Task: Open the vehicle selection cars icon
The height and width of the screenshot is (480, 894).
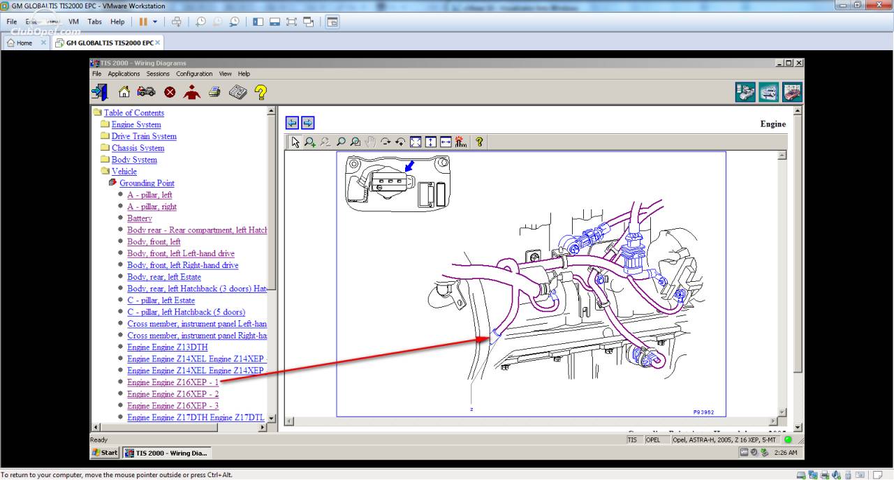Action: pyautogui.click(x=146, y=91)
